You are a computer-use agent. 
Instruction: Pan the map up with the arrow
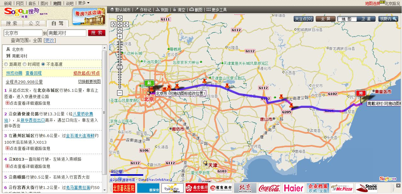tap(120, 18)
